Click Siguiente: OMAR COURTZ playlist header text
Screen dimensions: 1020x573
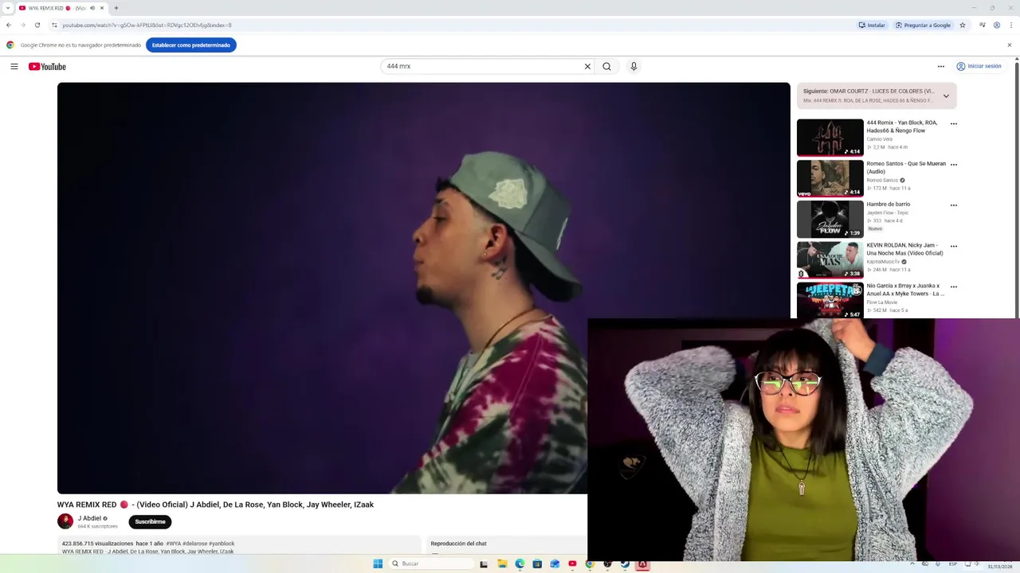pyautogui.click(x=869, y=92)
